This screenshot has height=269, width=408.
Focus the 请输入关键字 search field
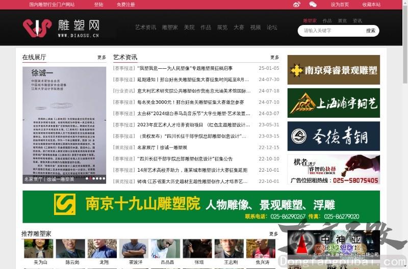(x=331, y=31)
